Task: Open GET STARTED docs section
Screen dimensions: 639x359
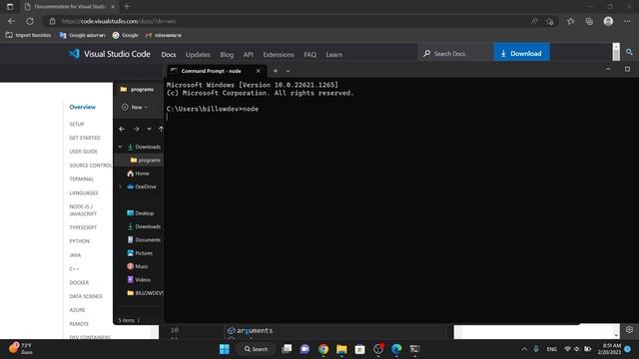Action: 85,138
